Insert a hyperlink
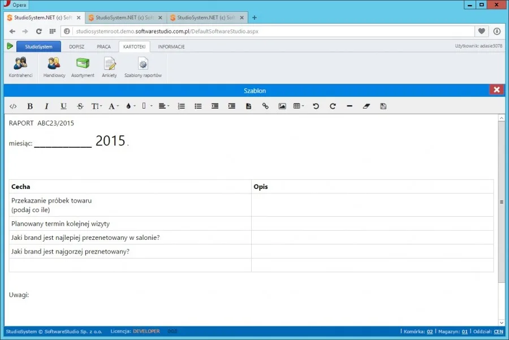The height and width of the screenshot is (340, 509). (266, 106)
